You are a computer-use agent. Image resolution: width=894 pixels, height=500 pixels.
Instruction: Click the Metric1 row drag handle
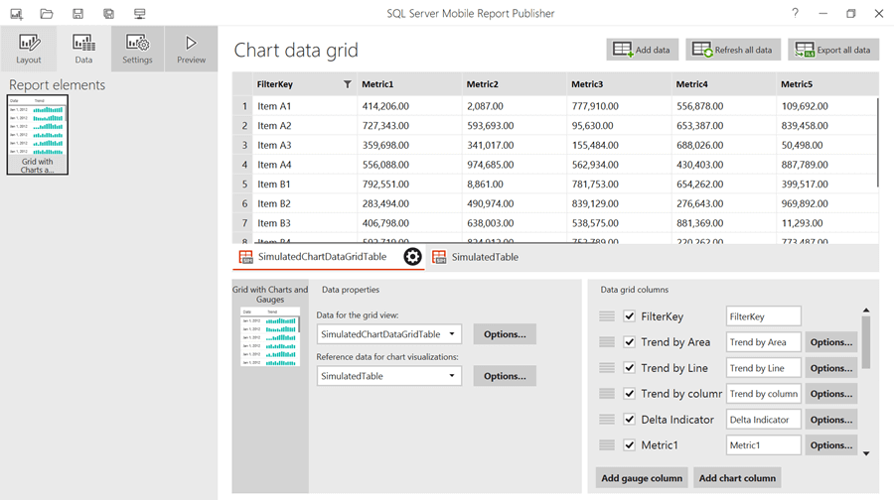click(x=607, y=445)
